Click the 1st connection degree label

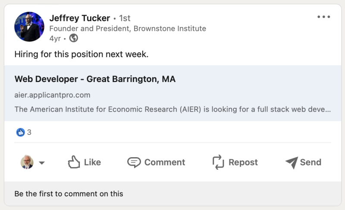coord(125,18)
